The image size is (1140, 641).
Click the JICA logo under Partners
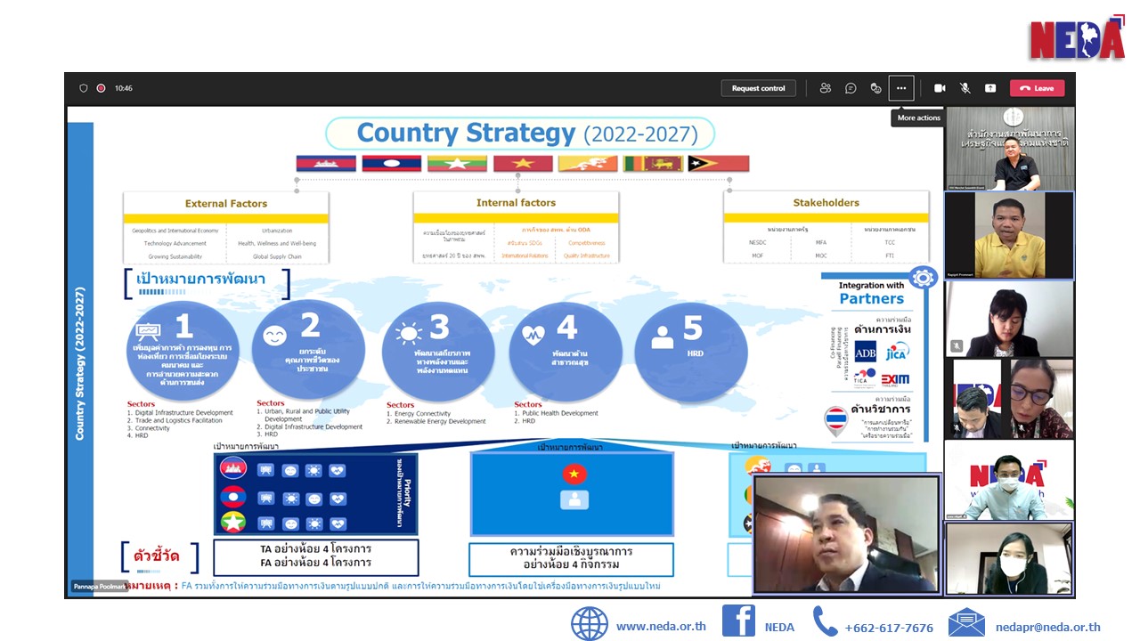tap(896, 352)
